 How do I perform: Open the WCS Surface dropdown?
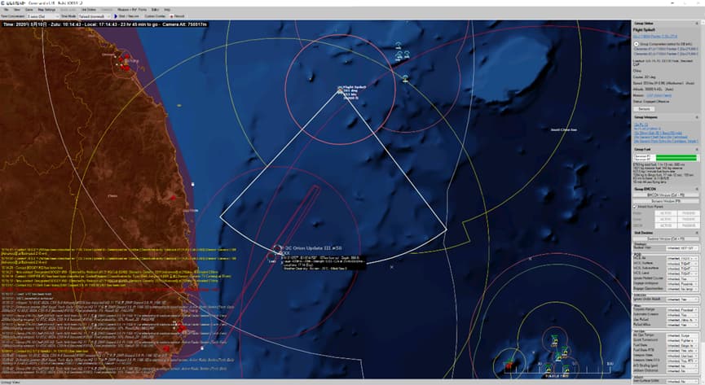click(682, 264)
